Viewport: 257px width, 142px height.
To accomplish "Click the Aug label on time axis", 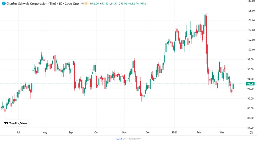I will click(45, 132).
